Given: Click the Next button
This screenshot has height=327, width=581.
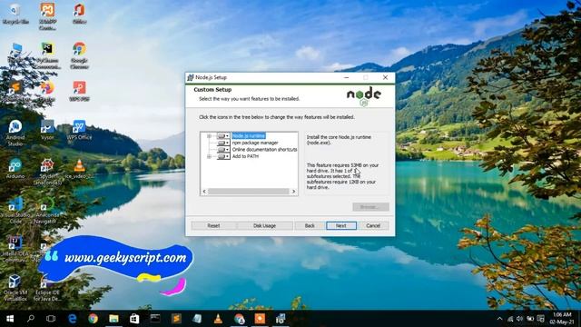Looking at the screenshot, I should click(x=341, y=225).
